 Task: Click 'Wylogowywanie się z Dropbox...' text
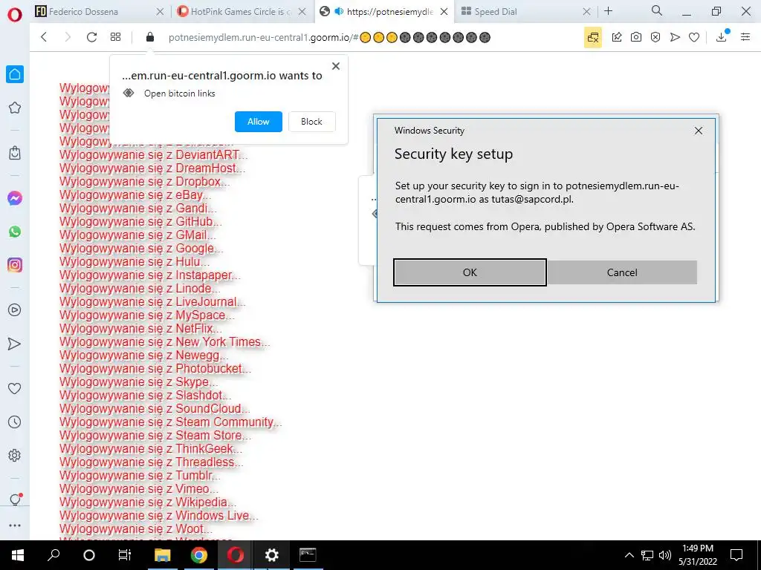pyautogui.click(x=145, y=182)
